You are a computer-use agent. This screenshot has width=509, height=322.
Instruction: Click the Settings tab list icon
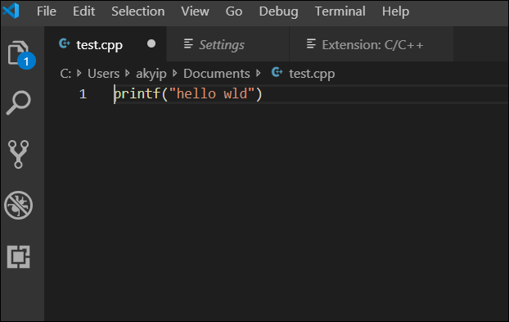pos(188,44)
